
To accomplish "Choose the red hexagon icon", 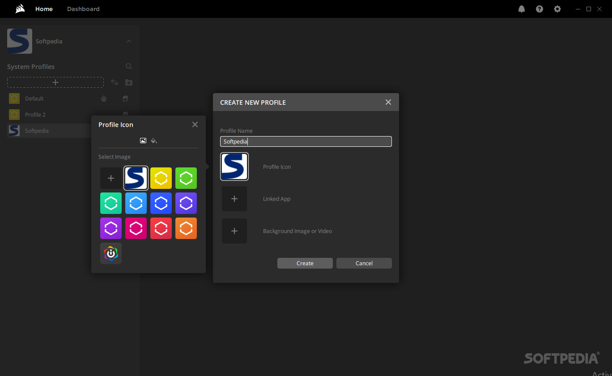I will tap(161, 228).
